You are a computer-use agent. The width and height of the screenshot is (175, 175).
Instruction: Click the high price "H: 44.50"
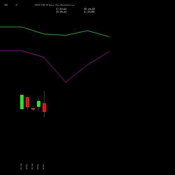point(89,9)
